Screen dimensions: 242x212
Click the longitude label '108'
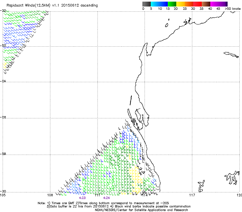coord(50,195)
